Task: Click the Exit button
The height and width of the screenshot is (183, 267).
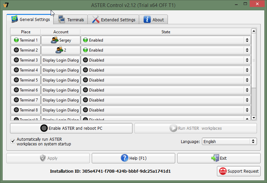Action: pyautogui.click(x=219, y=158)
